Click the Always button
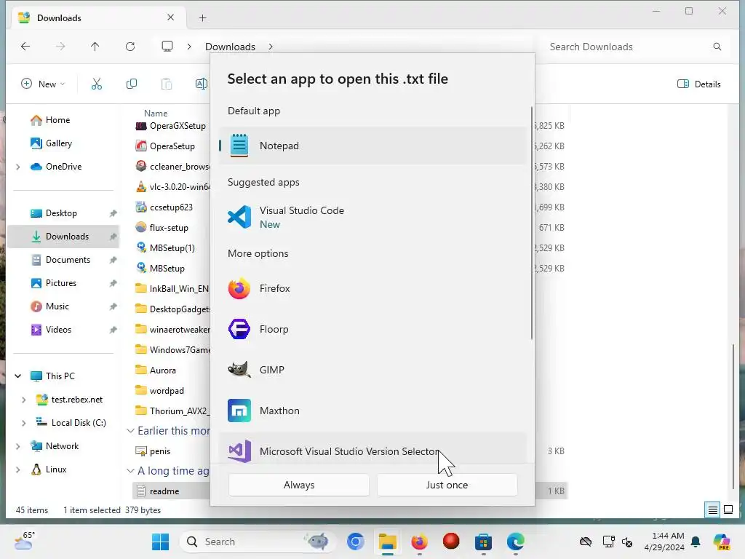Image resolution: width=745 pixels, height=559 pixels. (x=299, y=485)
